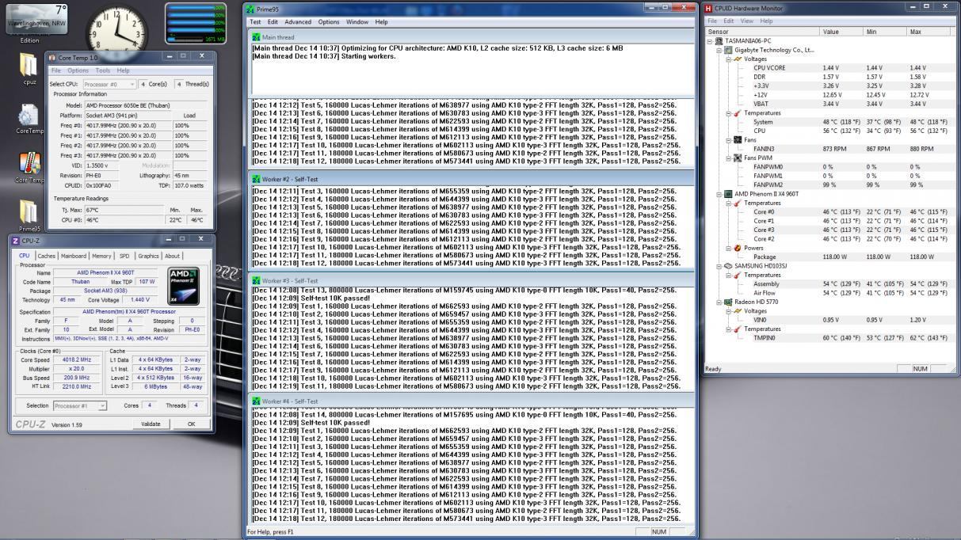Viewport: 961px width, 540px height.
Task: Open the Window menu in Prime95
Action: [357, 22]
